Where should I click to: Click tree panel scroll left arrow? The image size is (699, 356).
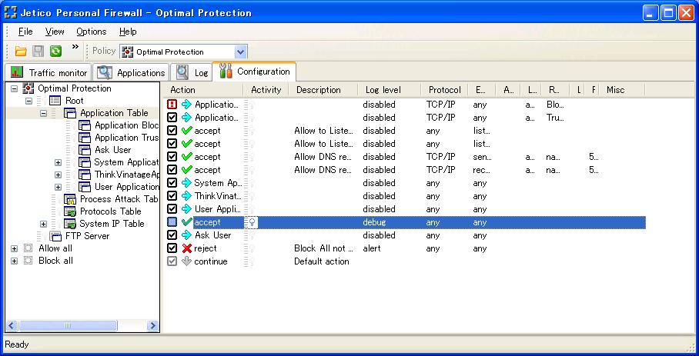12,326
